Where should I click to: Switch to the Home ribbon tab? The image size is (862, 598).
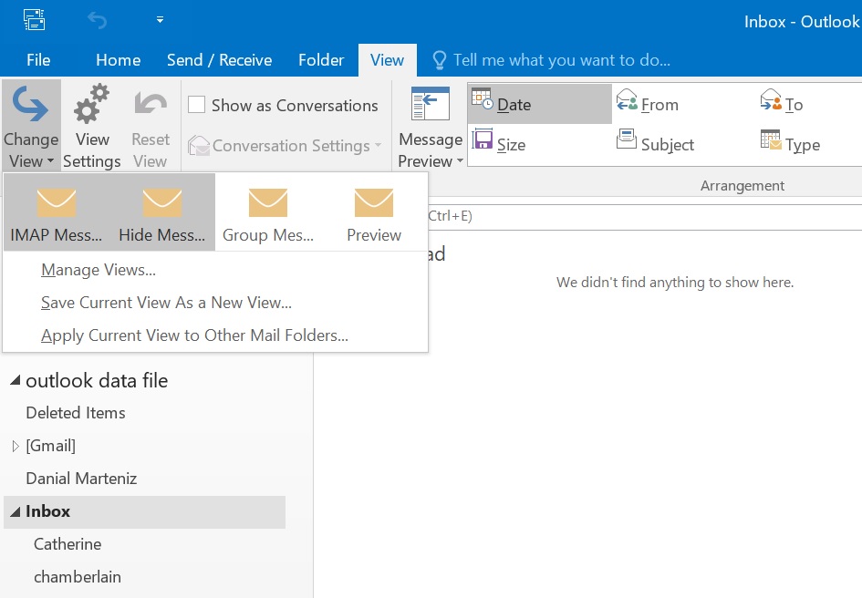coord(119,60)
